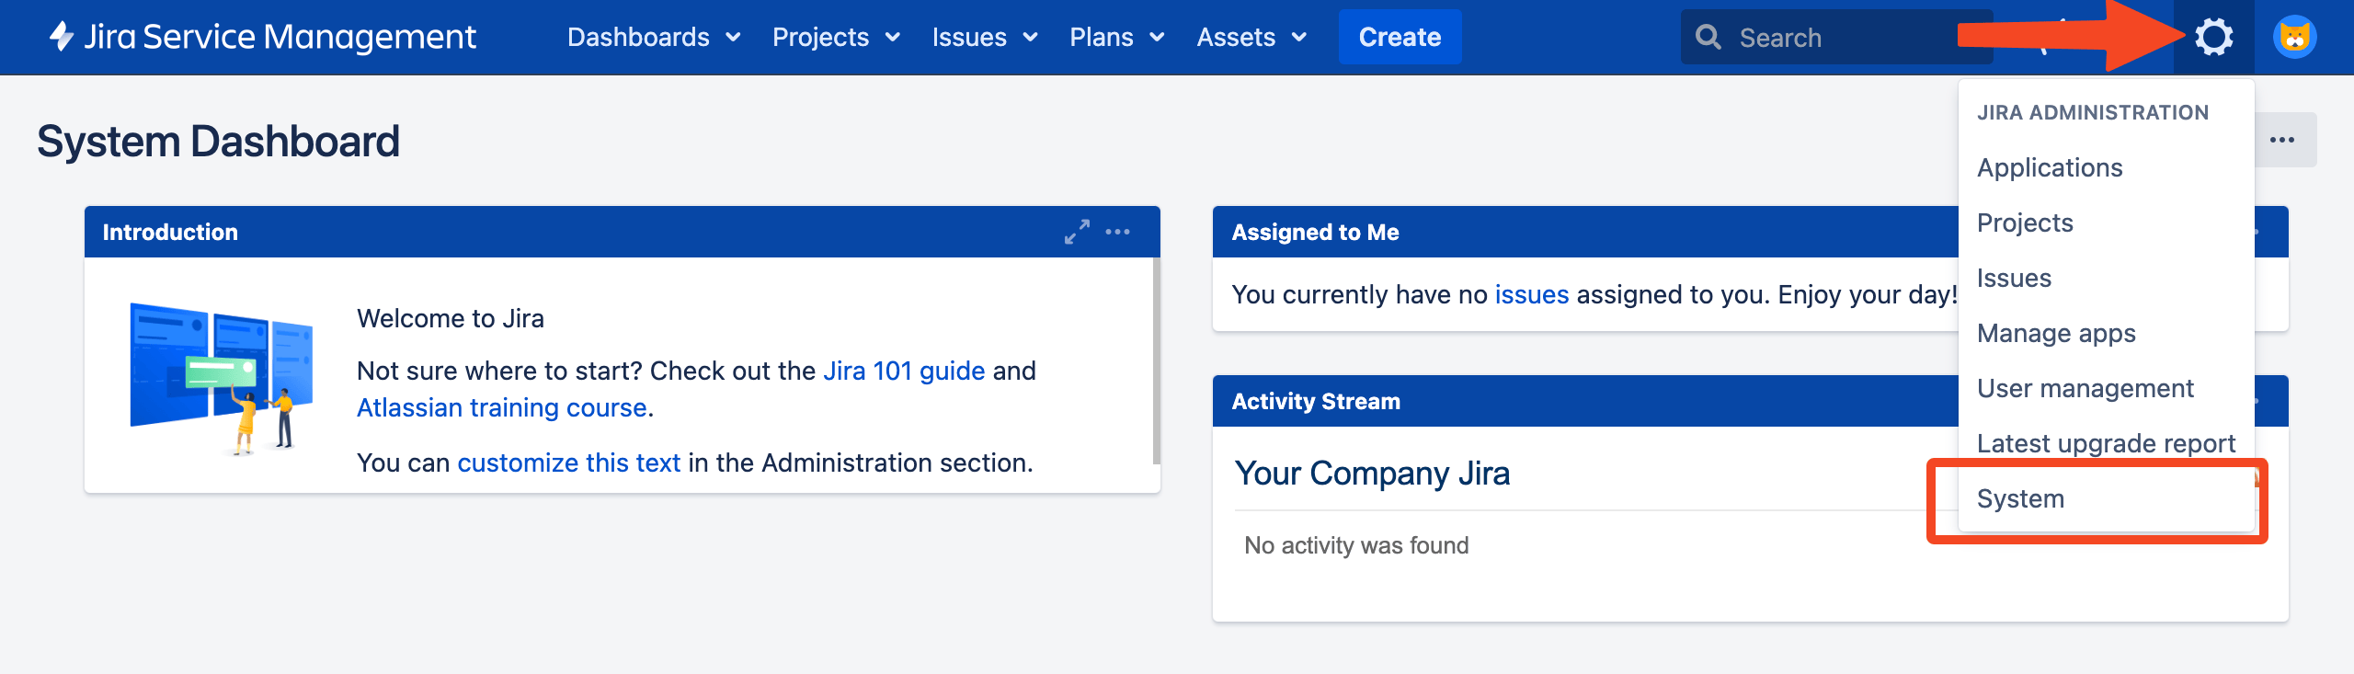Click the Jira Service Management logo

click(x=263, y=37)
